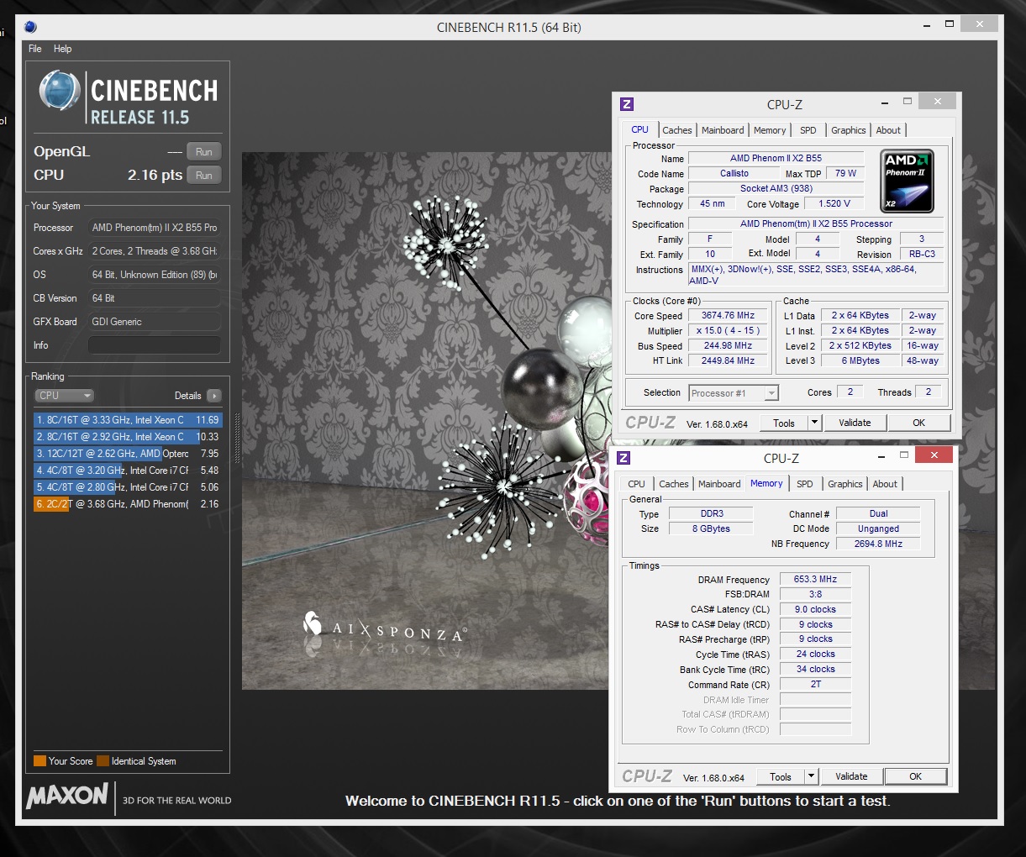
Task: Click the multiplier x 15.0 ( 4 - 15 ) value
Action: [x=729, y=331]
